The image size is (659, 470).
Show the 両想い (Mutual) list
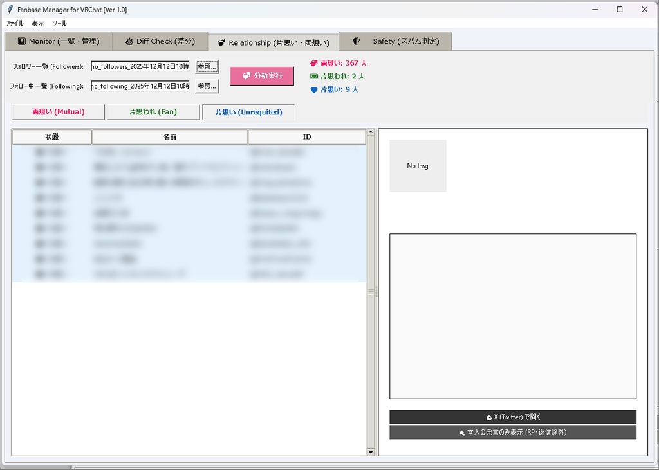tap(59, 112)
